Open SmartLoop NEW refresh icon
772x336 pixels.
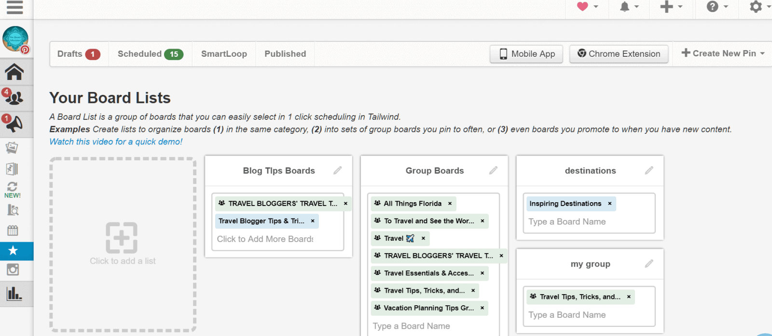point(13,190)
